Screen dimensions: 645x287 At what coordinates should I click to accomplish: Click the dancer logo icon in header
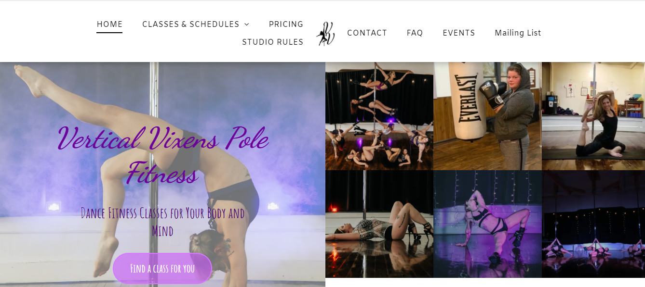(325, 34)
